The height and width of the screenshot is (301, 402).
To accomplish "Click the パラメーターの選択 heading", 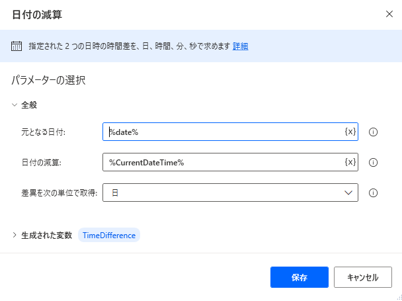I will coord(48,80).
